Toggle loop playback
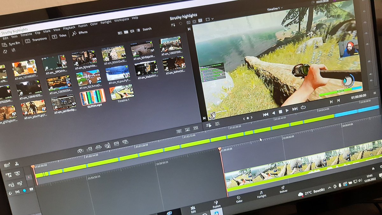Screen dimensions: 382x215 [x=303, y=108]
